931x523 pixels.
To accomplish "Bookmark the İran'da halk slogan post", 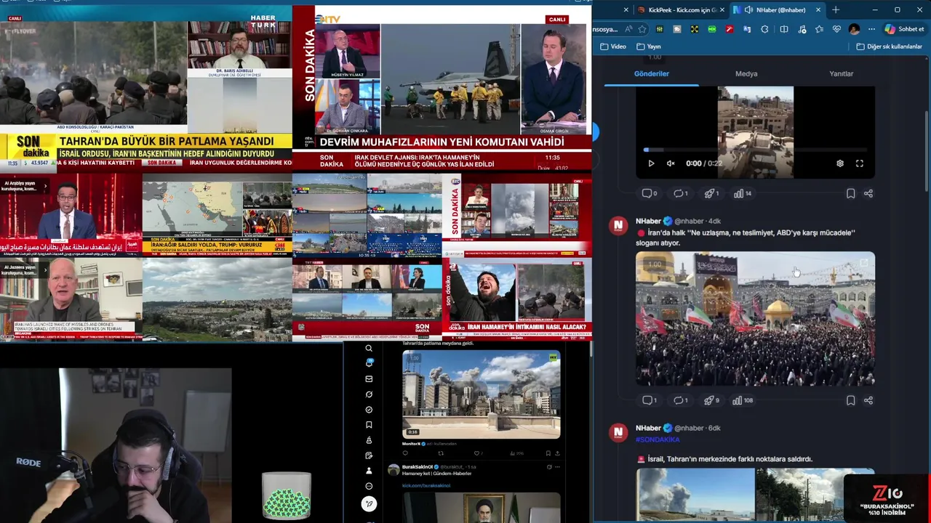I will (x=850, y=400).
